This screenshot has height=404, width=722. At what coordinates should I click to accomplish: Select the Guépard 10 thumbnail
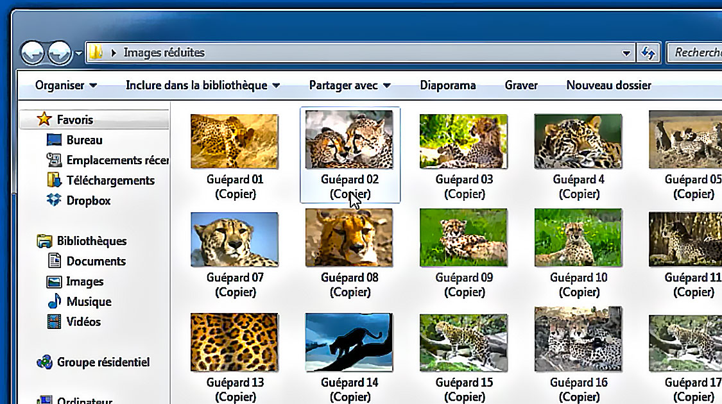[x=578, y=237]
